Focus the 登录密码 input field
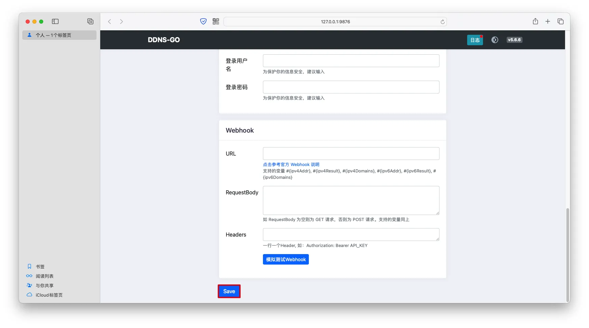Image resolution: width=589 pixels, height=328 pixels. (351, 87)
